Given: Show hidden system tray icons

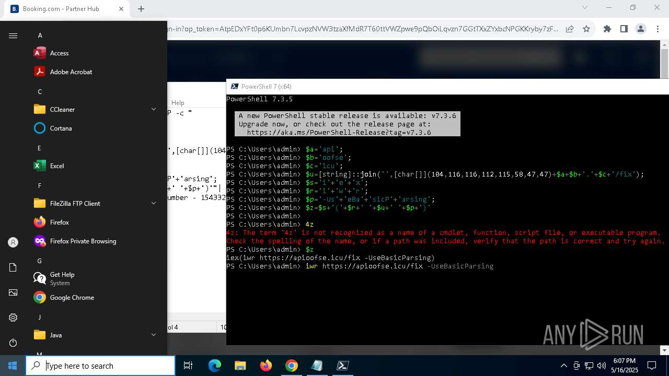Looking at the screenshot, I should click(x=563, y=366).
